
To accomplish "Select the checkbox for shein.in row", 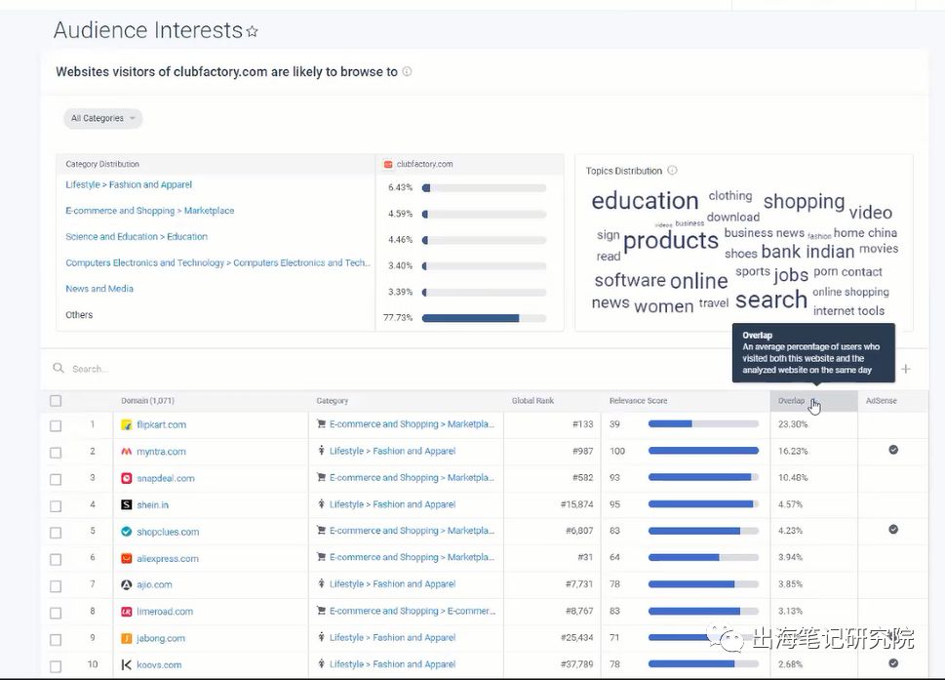I will (x=56, y=505).
